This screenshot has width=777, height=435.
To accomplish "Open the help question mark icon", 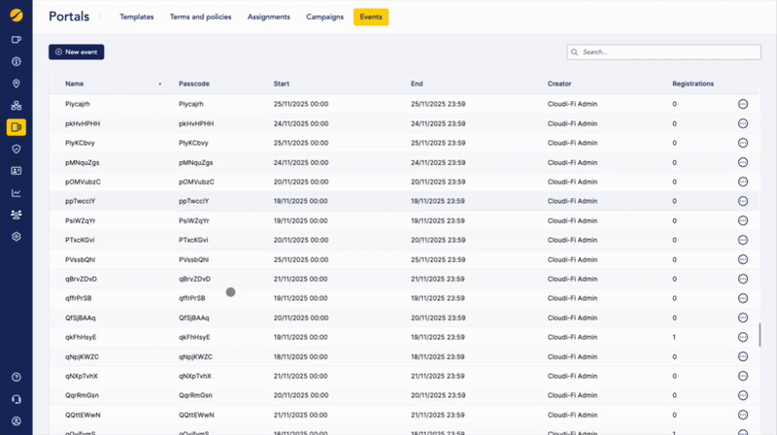I will point(17,377).
